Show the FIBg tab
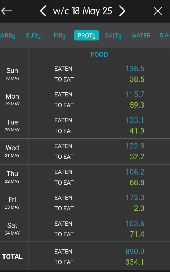The image size is (170, 272). pyautogui.click(x=59, y=36)
